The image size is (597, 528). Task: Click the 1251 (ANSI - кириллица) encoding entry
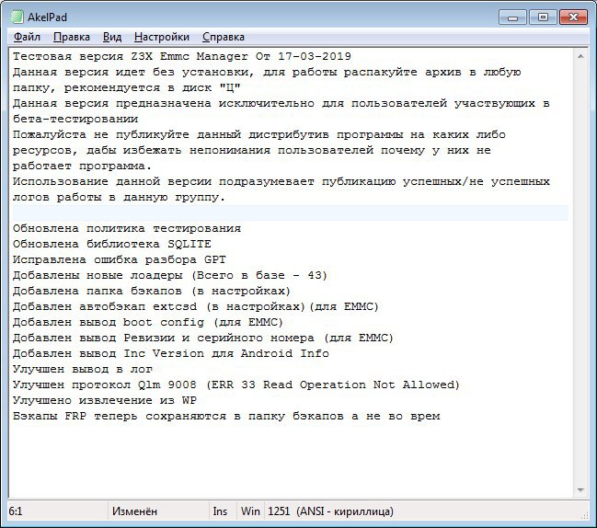(330, 511)
